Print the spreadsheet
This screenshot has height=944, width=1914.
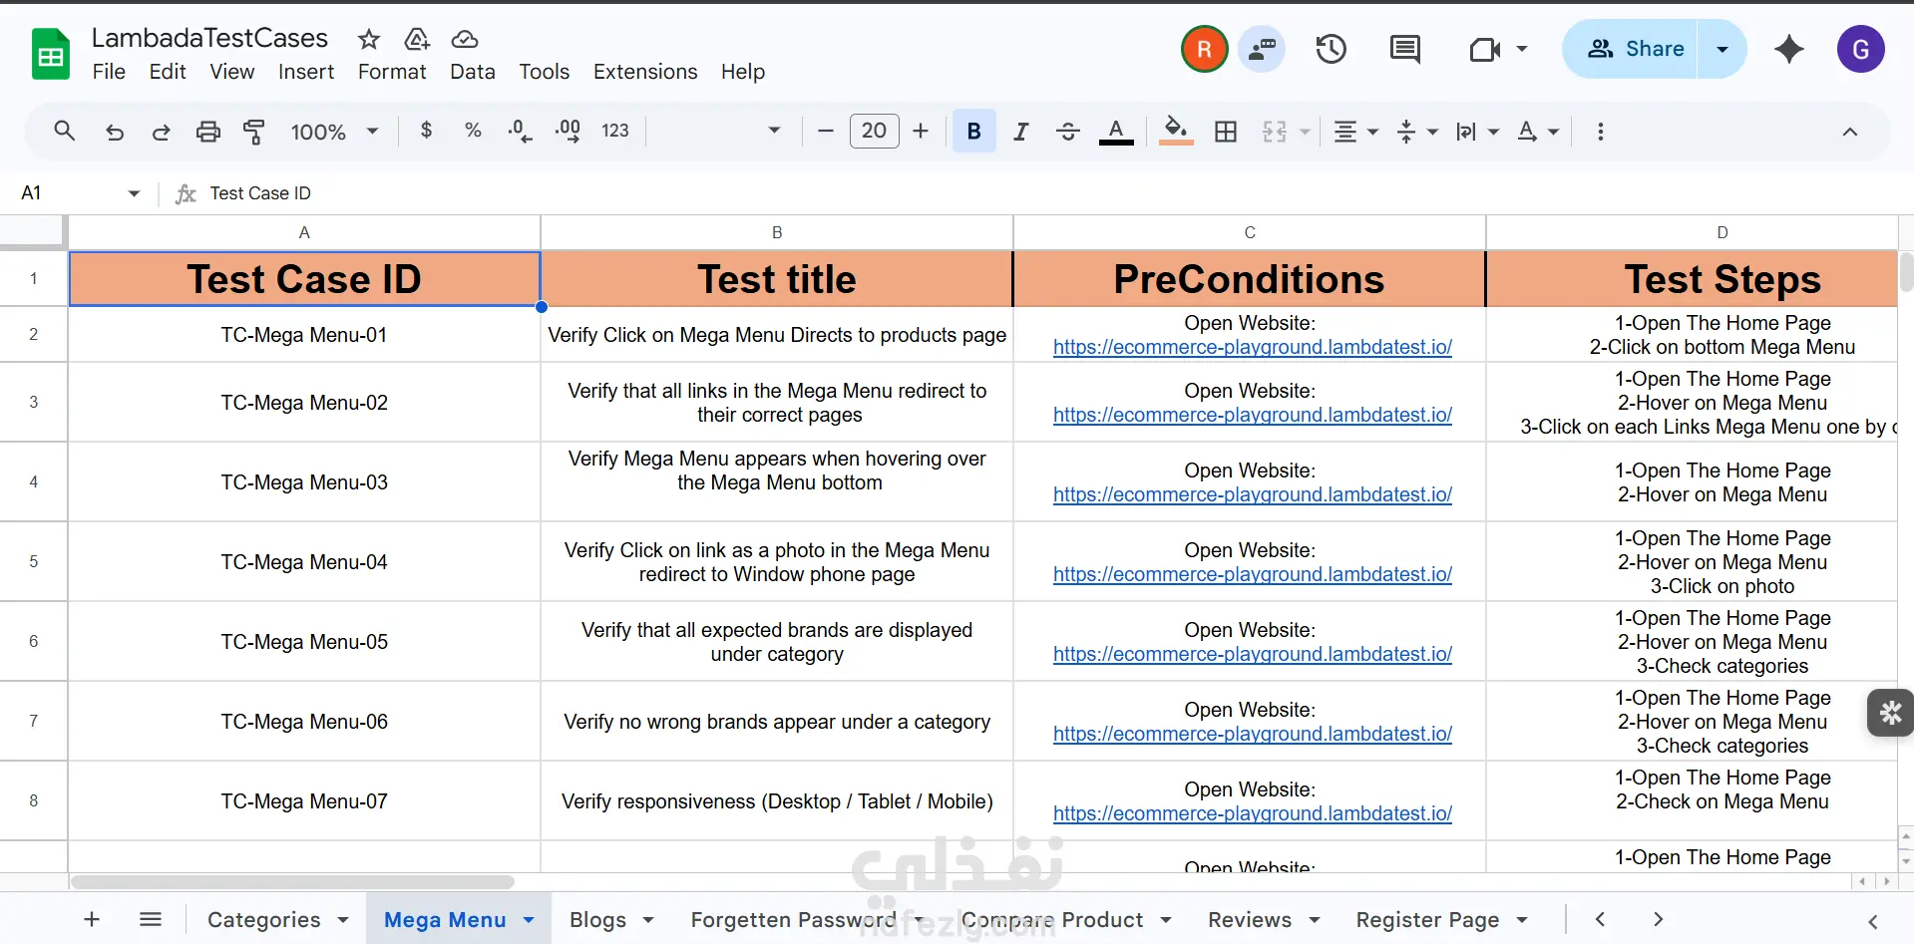click(x=207, y=131)
